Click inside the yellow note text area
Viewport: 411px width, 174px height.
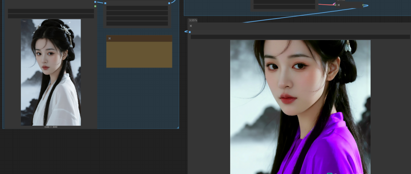coord(139,55)
